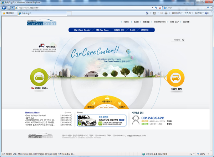This screenshot has width=214, height=157.
Task: Expand the Home icon dropdown arrow
Action: 151,13
